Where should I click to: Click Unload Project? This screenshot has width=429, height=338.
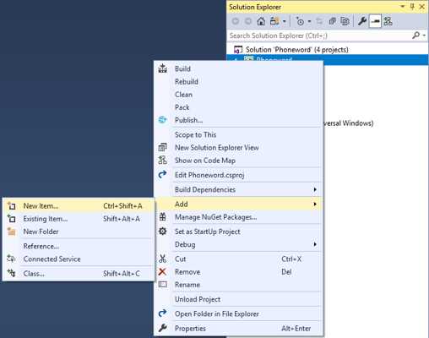pyautogui.click(x=238, y=299)
